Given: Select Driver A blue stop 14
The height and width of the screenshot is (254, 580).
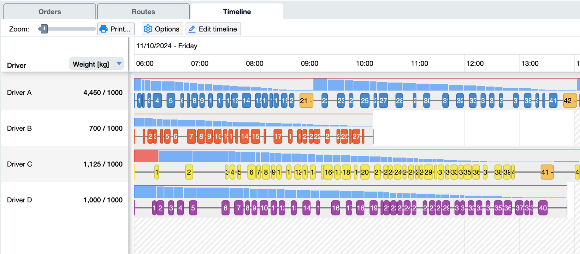Looking at the screenshot, I should (x=246, y=100).
